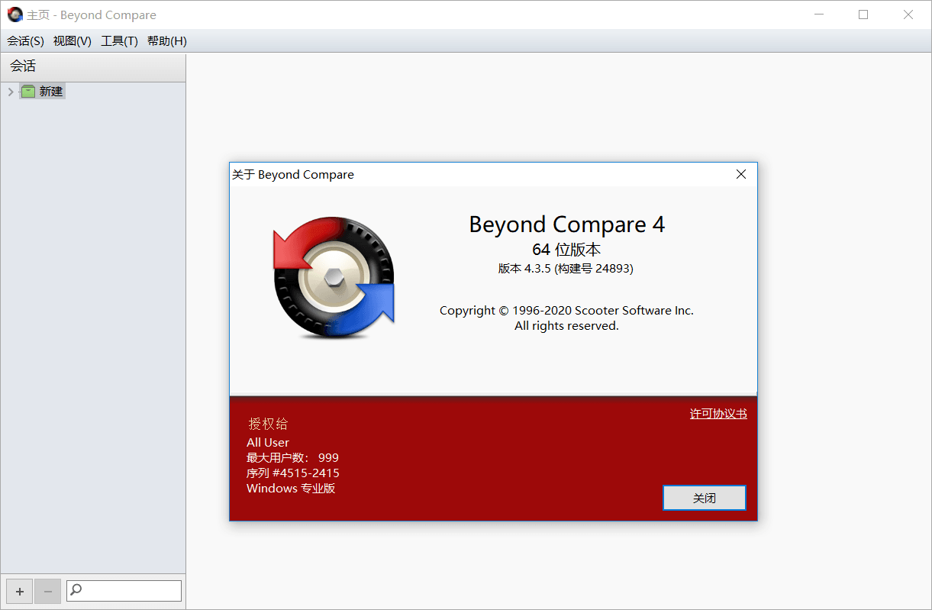The image size is (932, 610).
Task: Expand the 新建 tree node
Action: click(x=10, y=92)
